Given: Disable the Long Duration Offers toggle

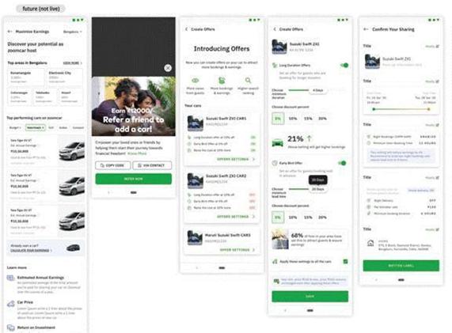Looking at the screenshot, I should click(x=344, y=65).
